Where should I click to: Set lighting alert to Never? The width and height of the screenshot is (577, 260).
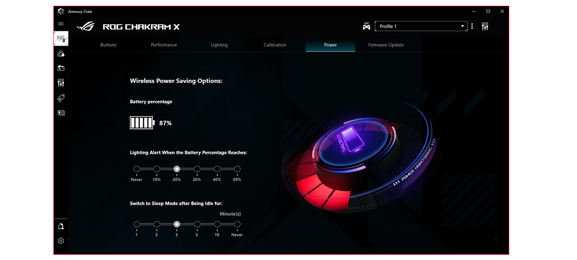point(137,169)
